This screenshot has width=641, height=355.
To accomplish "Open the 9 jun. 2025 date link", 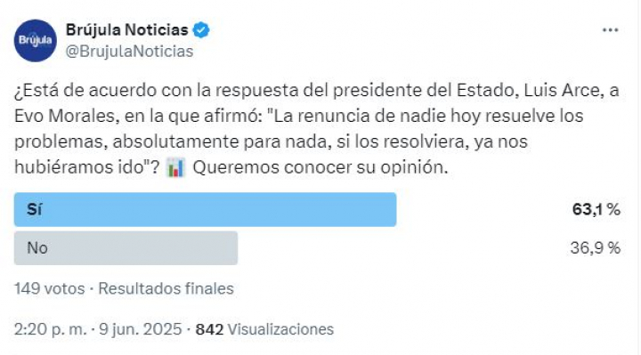I will point(141,329).
